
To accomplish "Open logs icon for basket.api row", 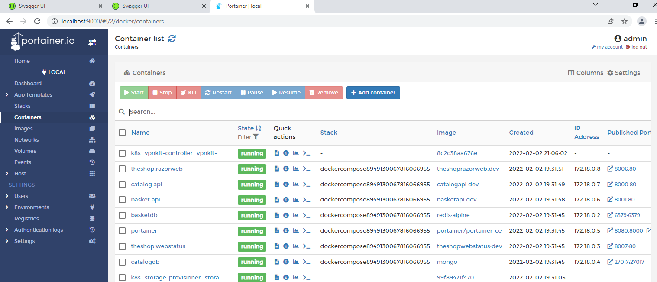I will 277,200.
